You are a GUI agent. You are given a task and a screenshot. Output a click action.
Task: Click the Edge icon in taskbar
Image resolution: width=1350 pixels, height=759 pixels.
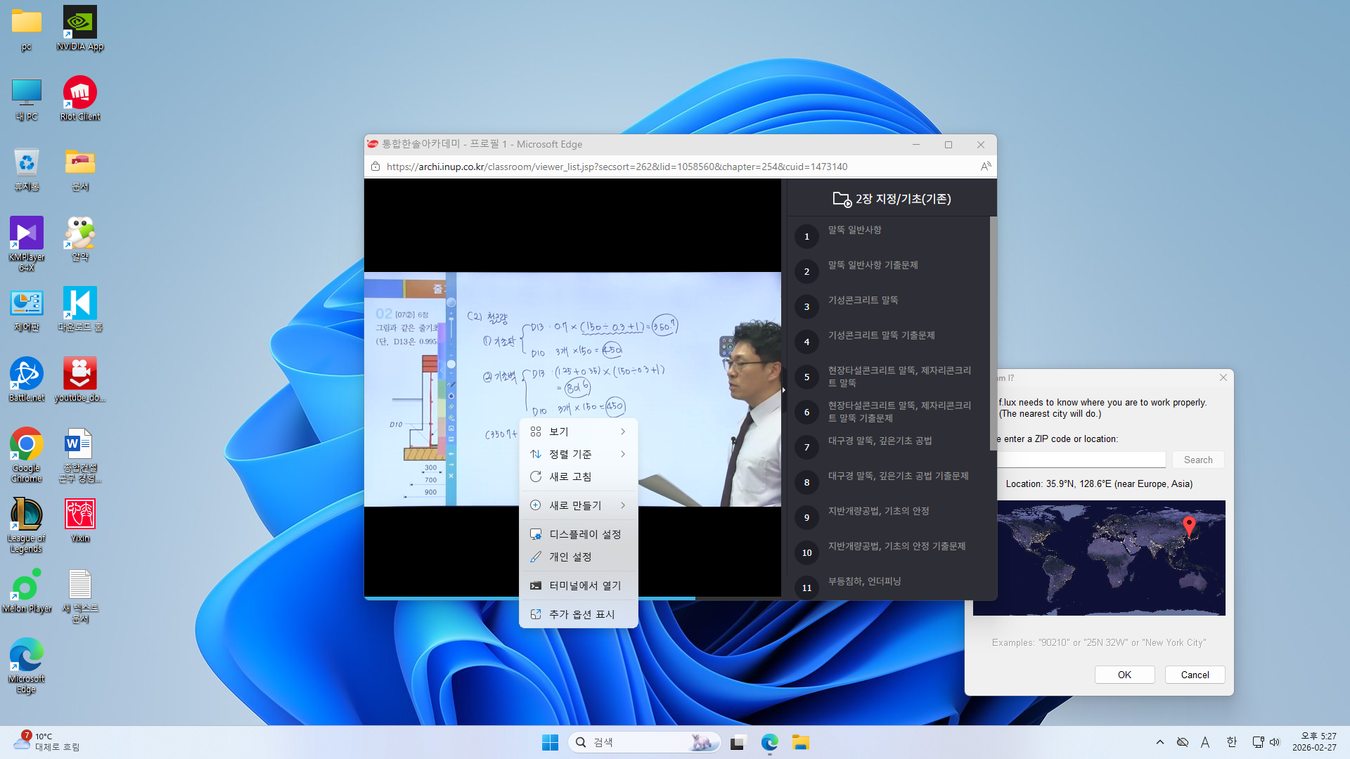(x=770, y=742)
